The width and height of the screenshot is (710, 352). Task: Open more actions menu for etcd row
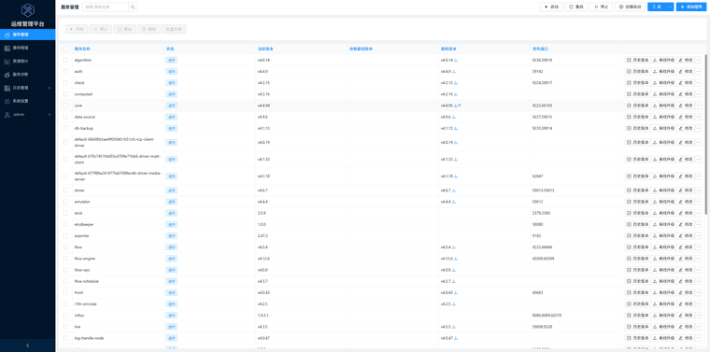click(x=698, y=213)
